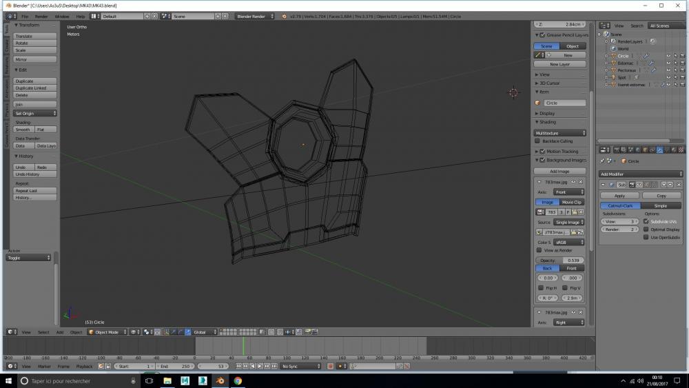Open the Render menu in top bar
This screenshot has height=388, width=689.
41,16
